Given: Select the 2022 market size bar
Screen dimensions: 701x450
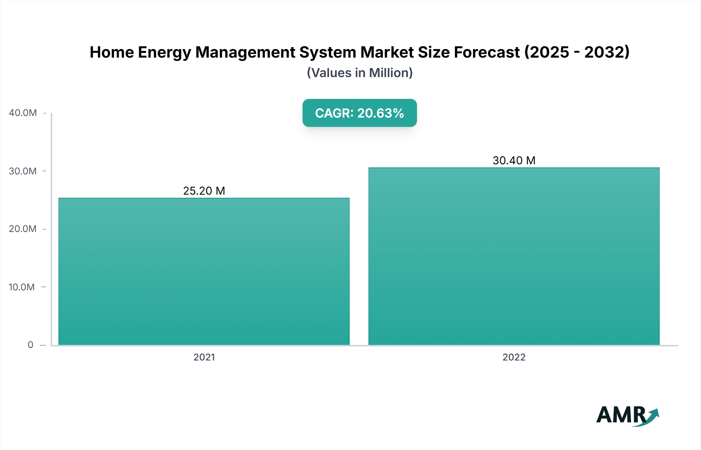Looking at the screenshot, I should click(514, 257).
